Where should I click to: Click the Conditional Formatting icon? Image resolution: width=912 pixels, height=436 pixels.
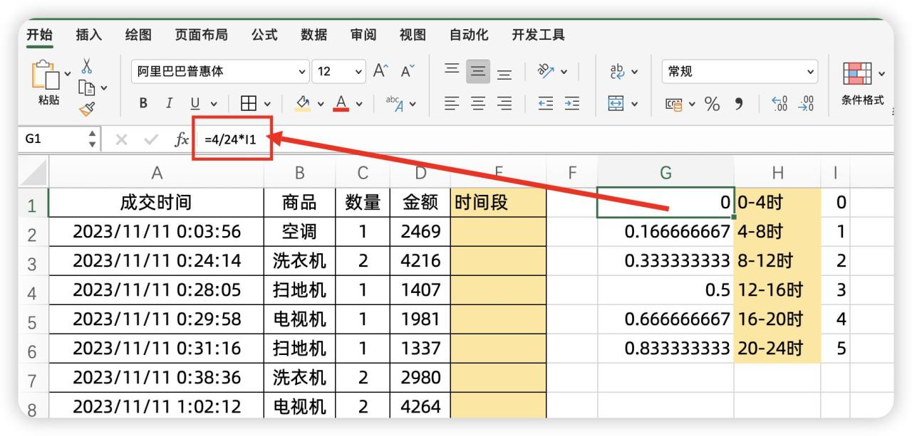click(858, 74)
